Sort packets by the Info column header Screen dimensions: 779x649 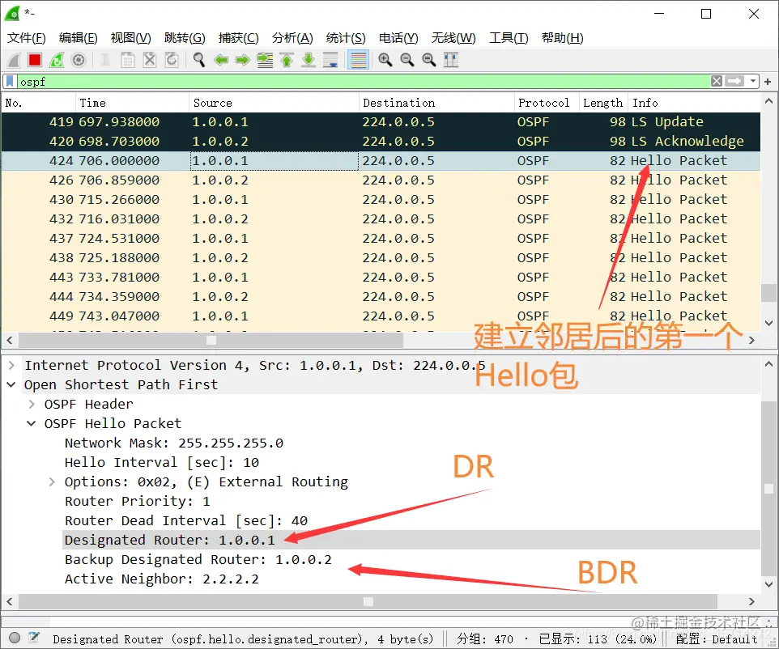pyautogui.click(x=693, y=103)
